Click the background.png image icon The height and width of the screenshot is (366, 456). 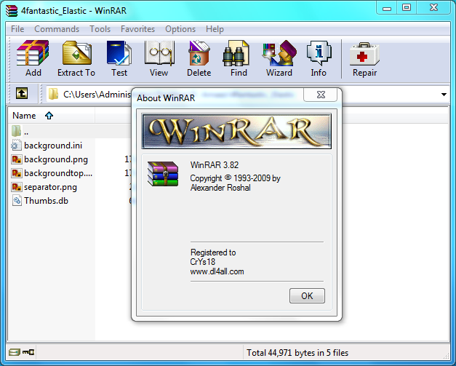(16, 159)
